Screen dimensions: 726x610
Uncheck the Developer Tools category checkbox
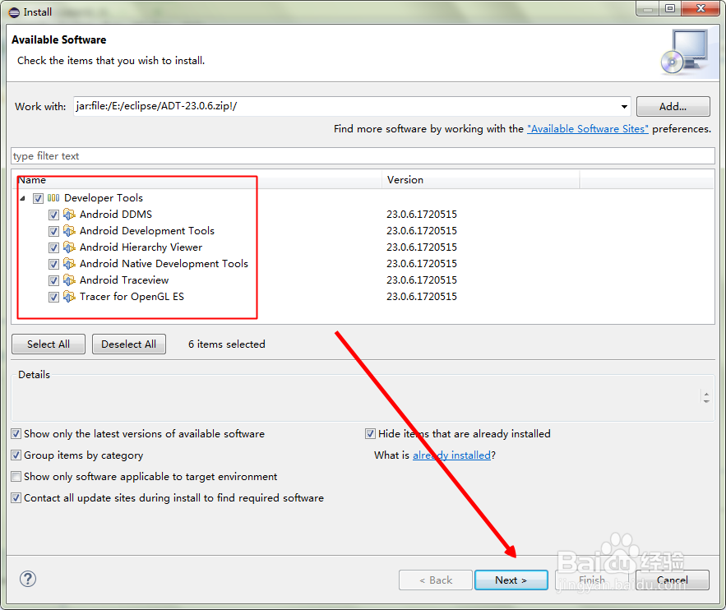click(38, 199)
